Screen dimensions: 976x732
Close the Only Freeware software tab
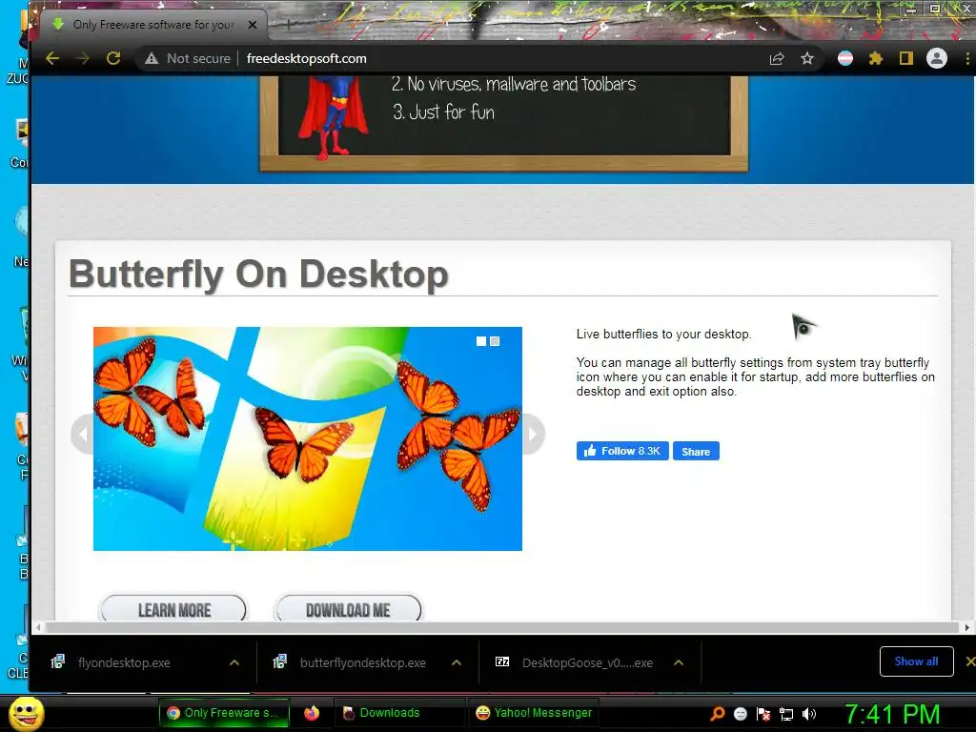pyautogui.click(x=252, y=25)
